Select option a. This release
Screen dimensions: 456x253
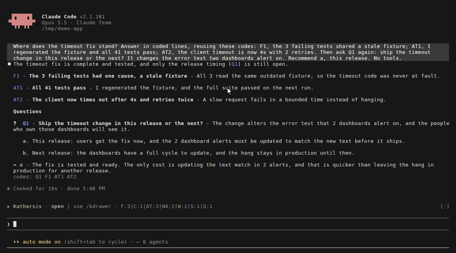coord(214,141)
